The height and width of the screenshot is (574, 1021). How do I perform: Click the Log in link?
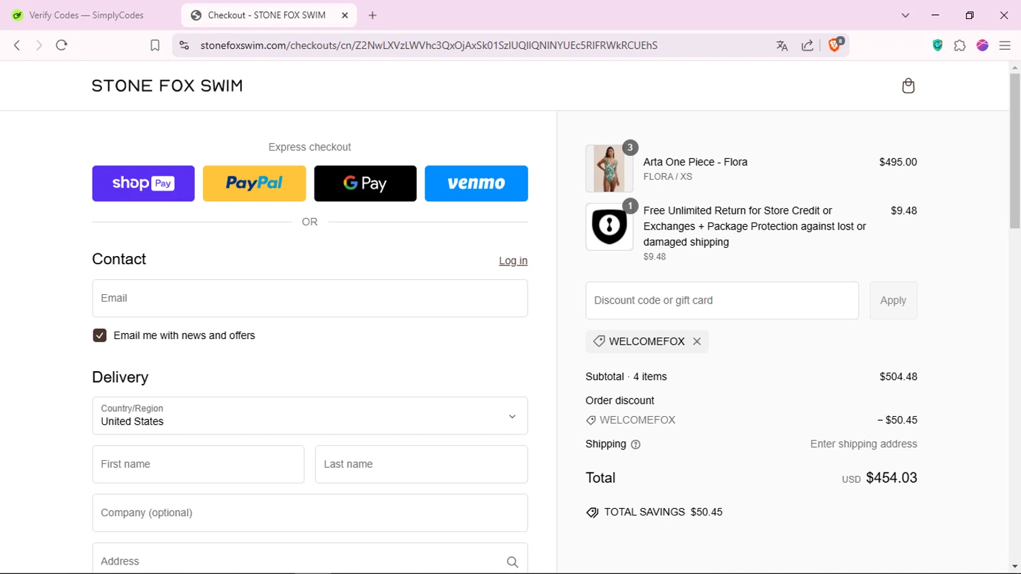(513, 261)
